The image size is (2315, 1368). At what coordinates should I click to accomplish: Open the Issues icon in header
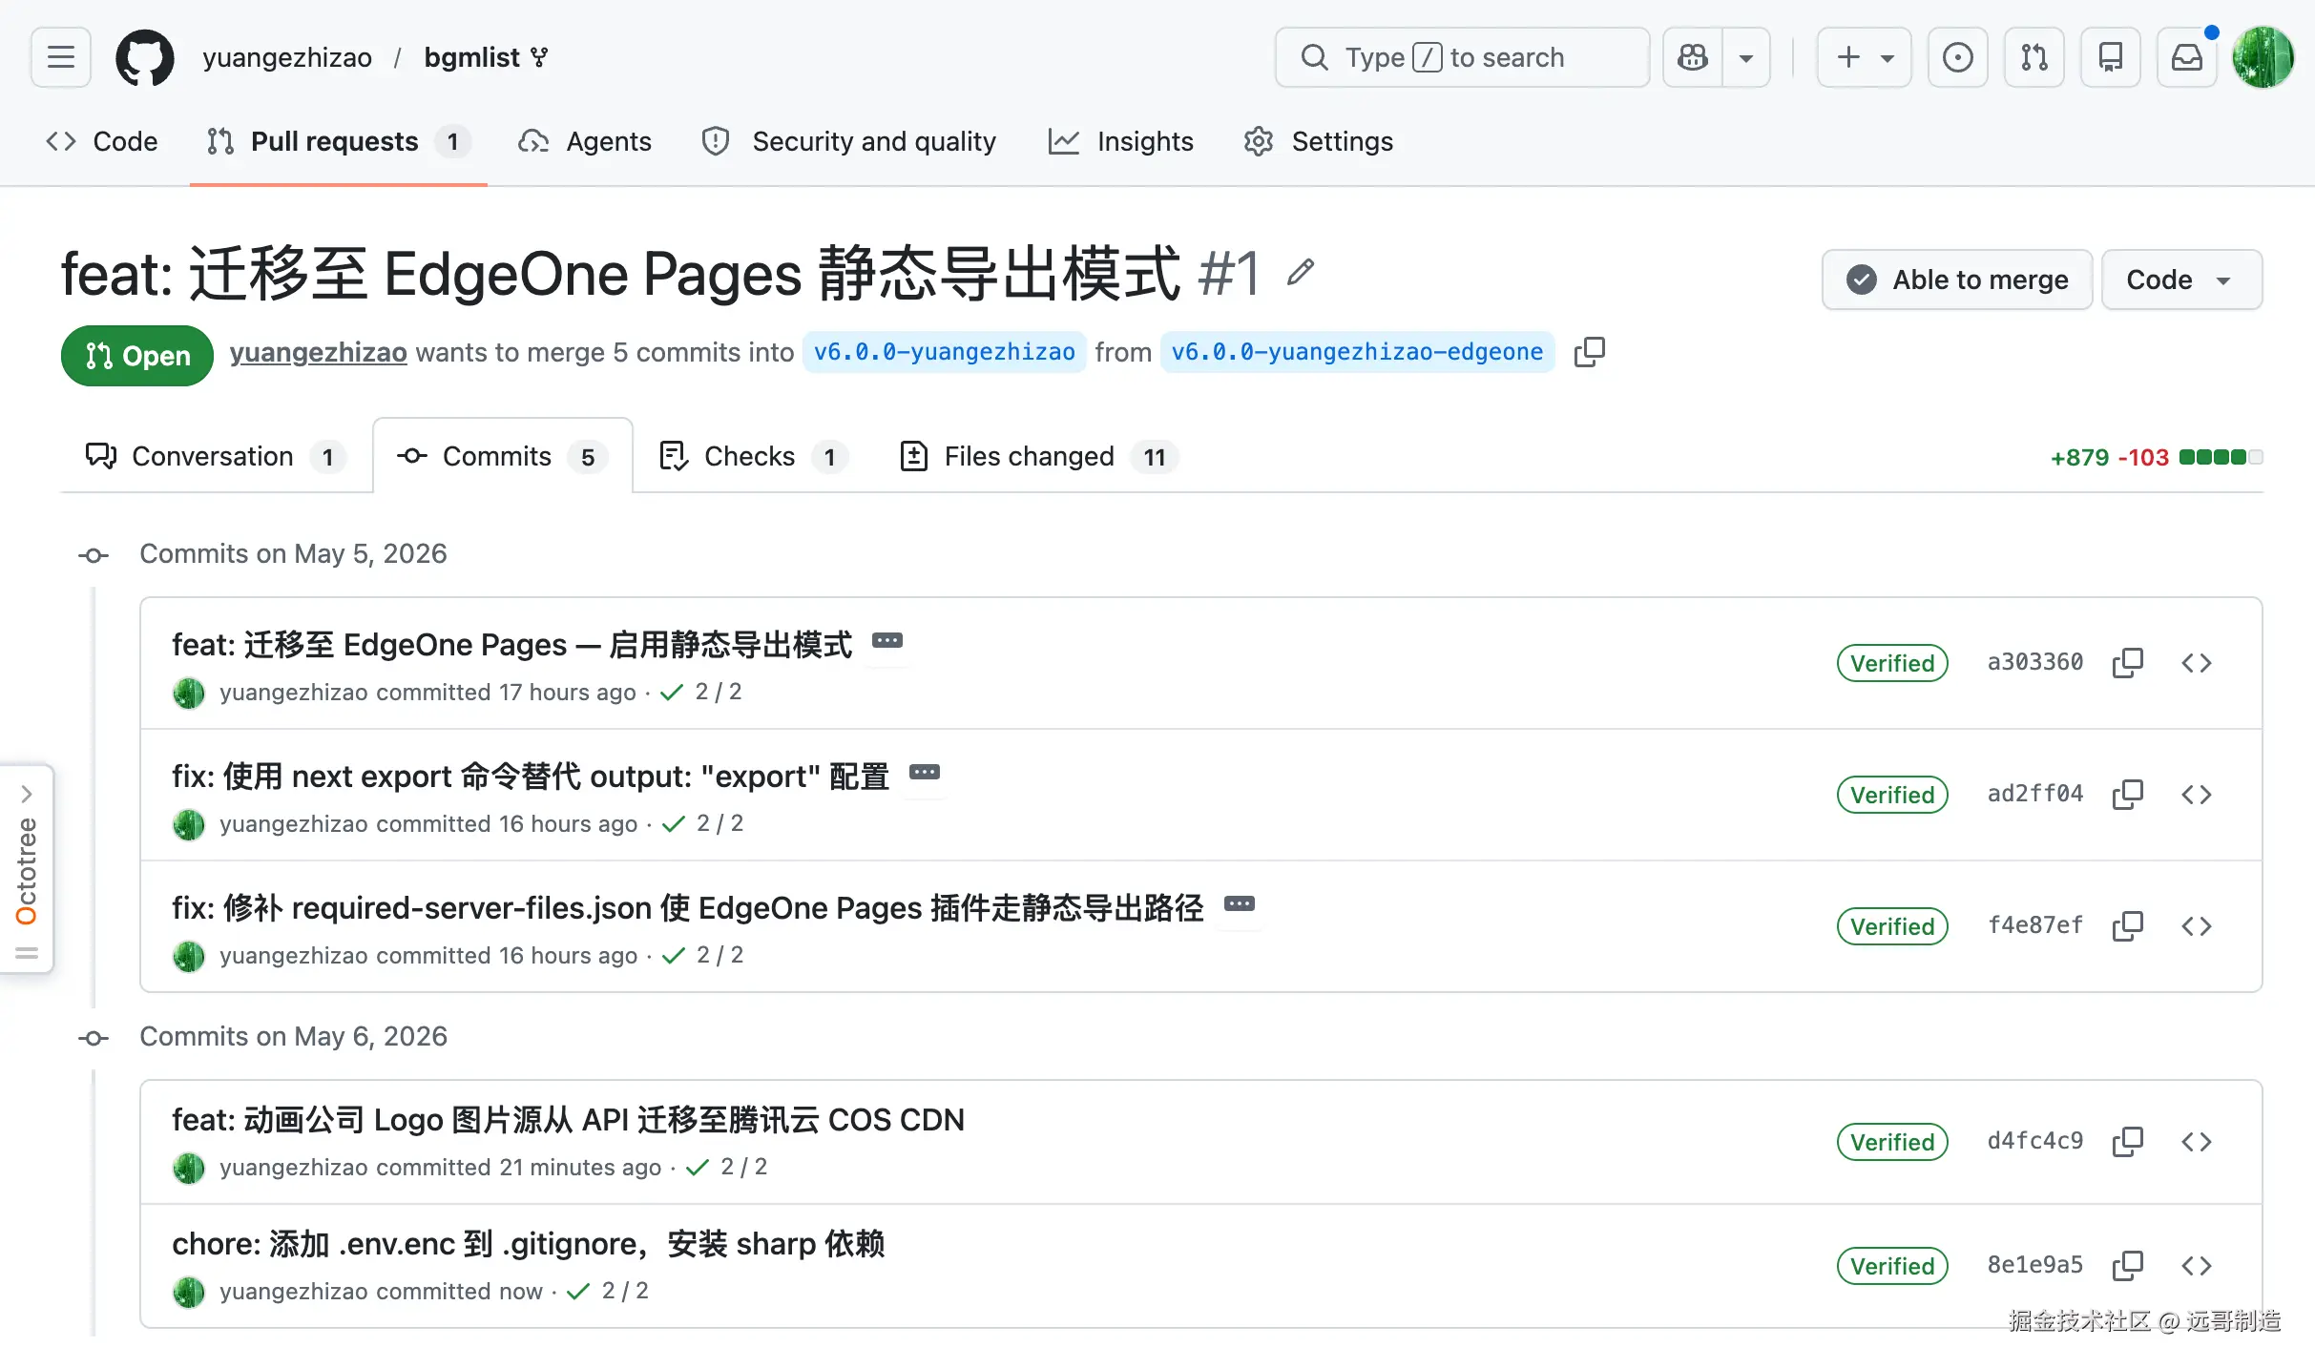pos(1958,57)
